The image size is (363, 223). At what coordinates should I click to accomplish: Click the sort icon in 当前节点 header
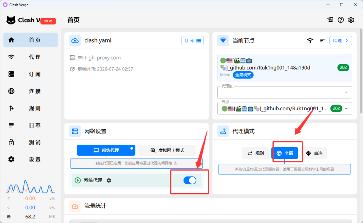(322, 40)
